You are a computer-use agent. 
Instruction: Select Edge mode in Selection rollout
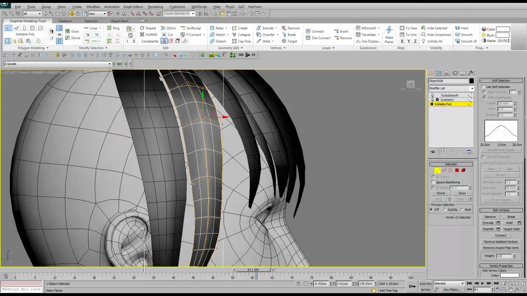(x=444, y=170)
